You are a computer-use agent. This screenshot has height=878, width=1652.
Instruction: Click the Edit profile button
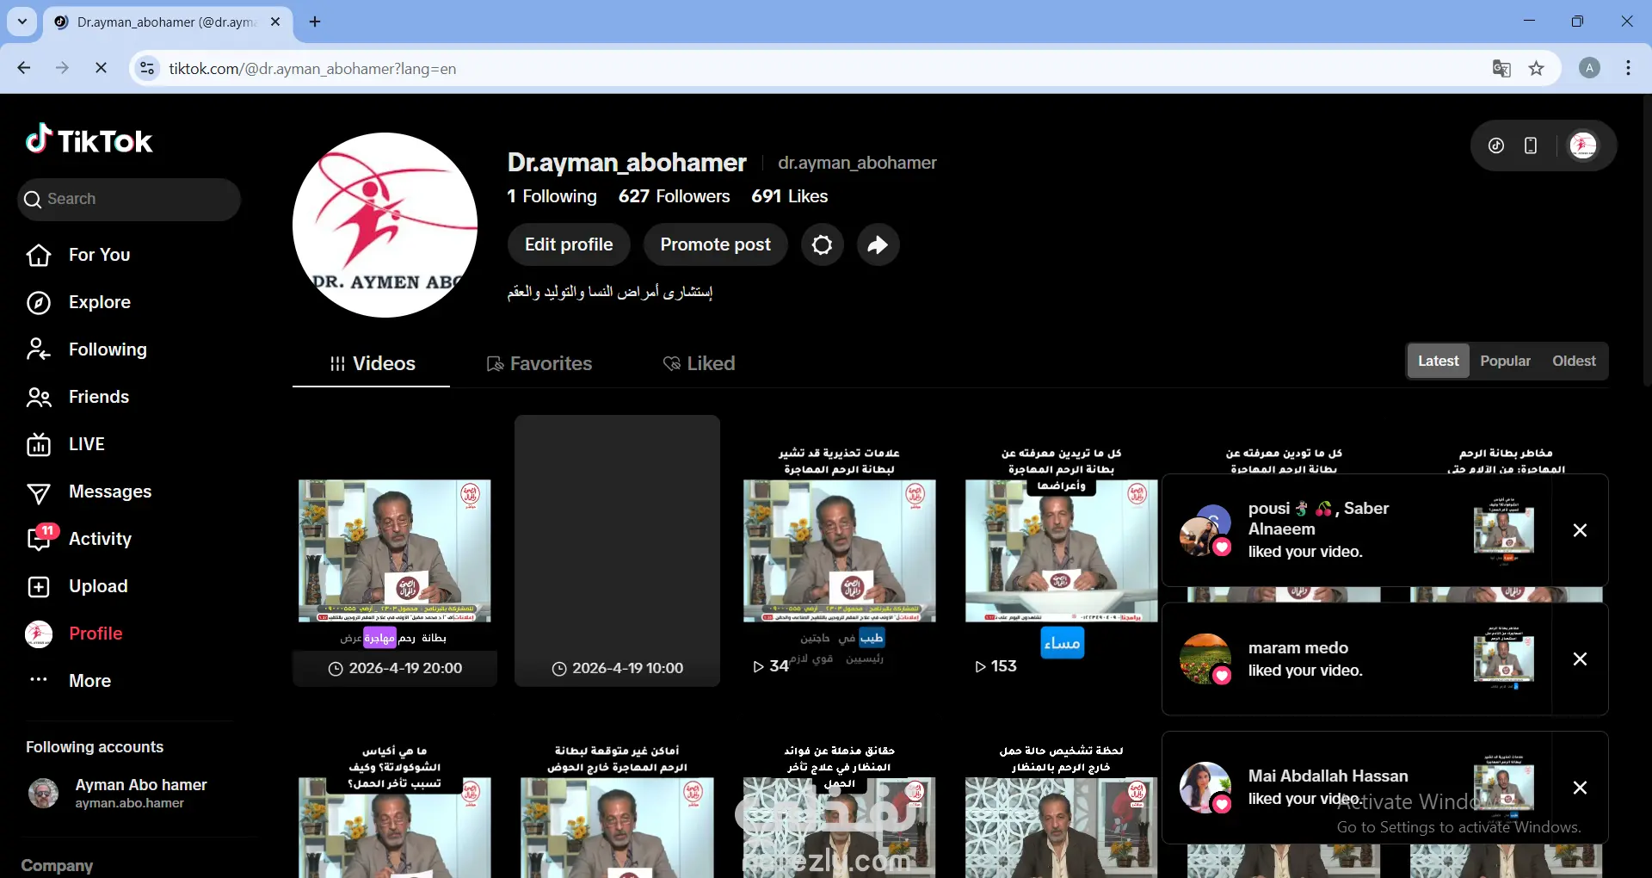click(569, 244)
